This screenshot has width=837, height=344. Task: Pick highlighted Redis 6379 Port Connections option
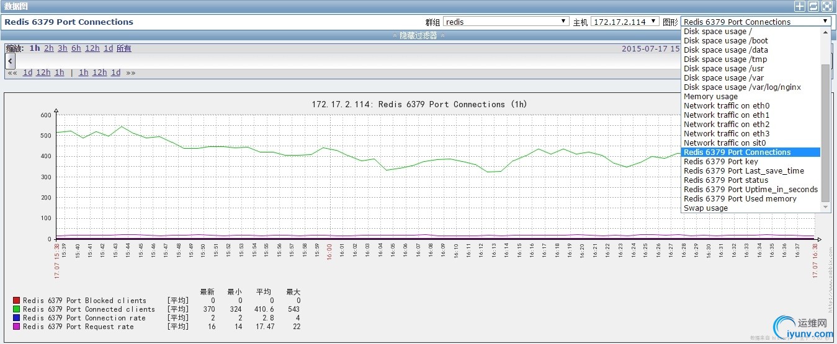tap(751, 152)
